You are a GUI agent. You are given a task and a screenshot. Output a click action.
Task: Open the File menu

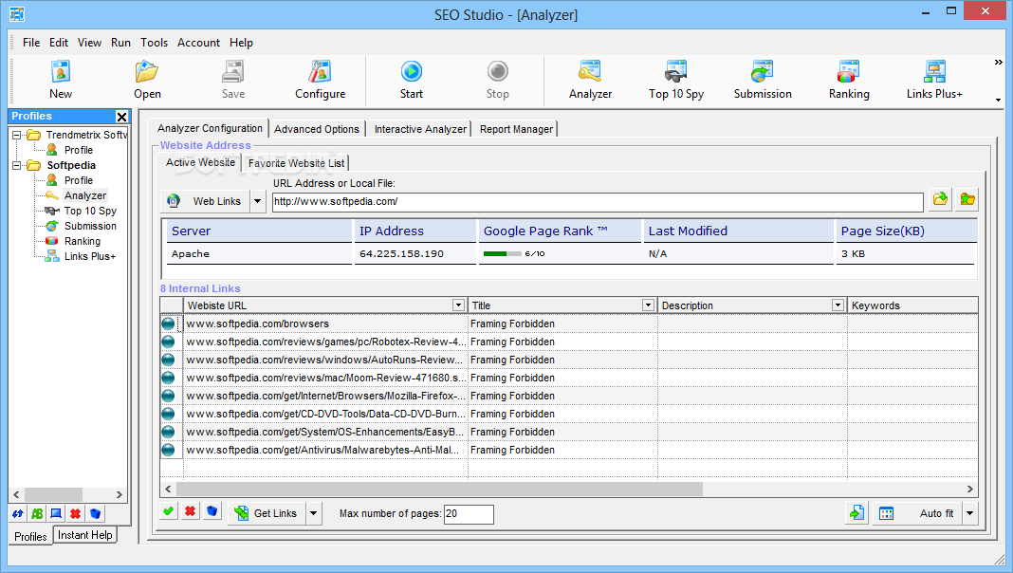(31, 43)
